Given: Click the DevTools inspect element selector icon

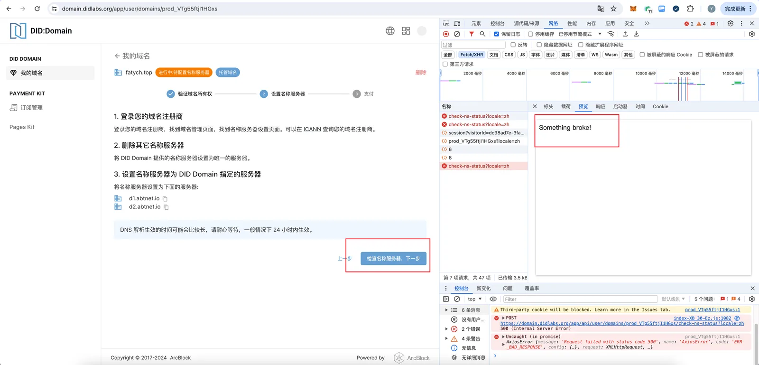Looking at the screenshot, I should pyautogui.click(x=446, y=23).
